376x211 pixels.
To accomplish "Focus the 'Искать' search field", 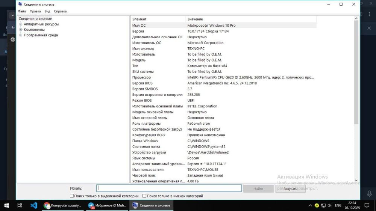I will point(169,188).
